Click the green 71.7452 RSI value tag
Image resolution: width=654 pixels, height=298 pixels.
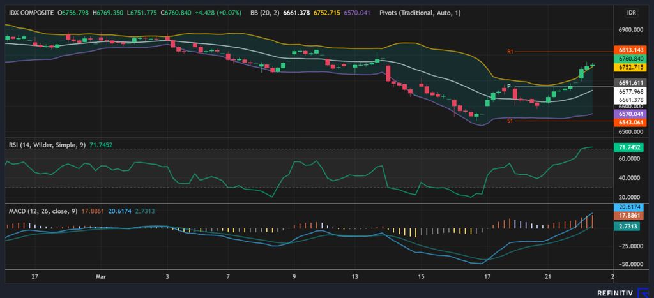[x=630, y=147]
